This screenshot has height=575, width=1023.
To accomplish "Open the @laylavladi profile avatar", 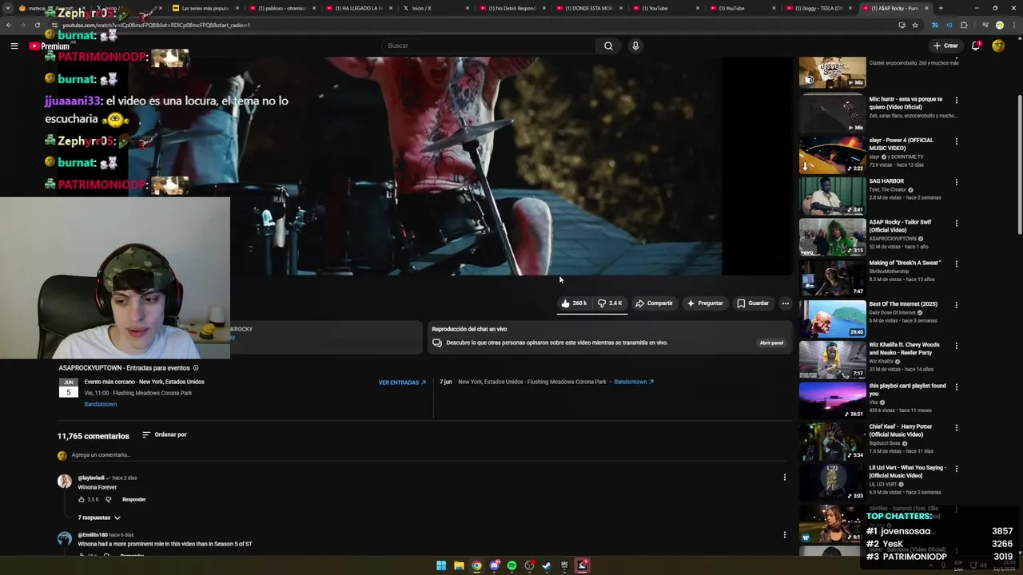I will pyautogui.click(x=64, y=481).
